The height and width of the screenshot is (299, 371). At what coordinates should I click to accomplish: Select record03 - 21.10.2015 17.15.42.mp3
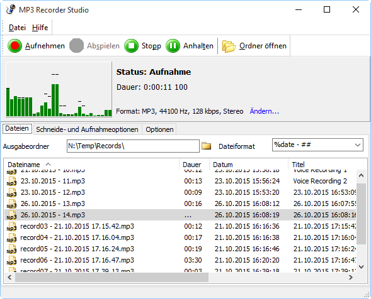coord(77,226)
